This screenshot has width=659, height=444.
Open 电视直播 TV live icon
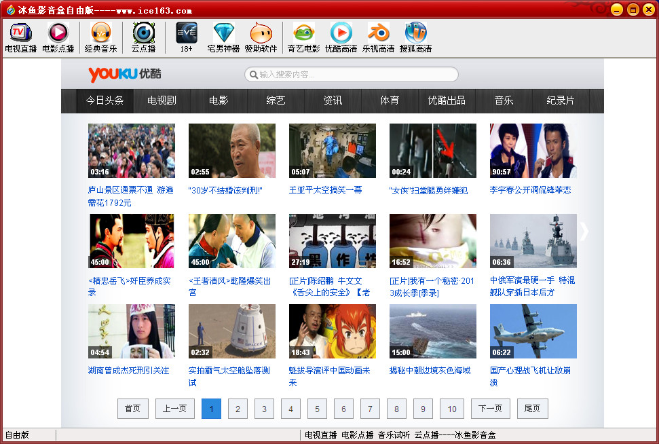[x=20, y=38]
